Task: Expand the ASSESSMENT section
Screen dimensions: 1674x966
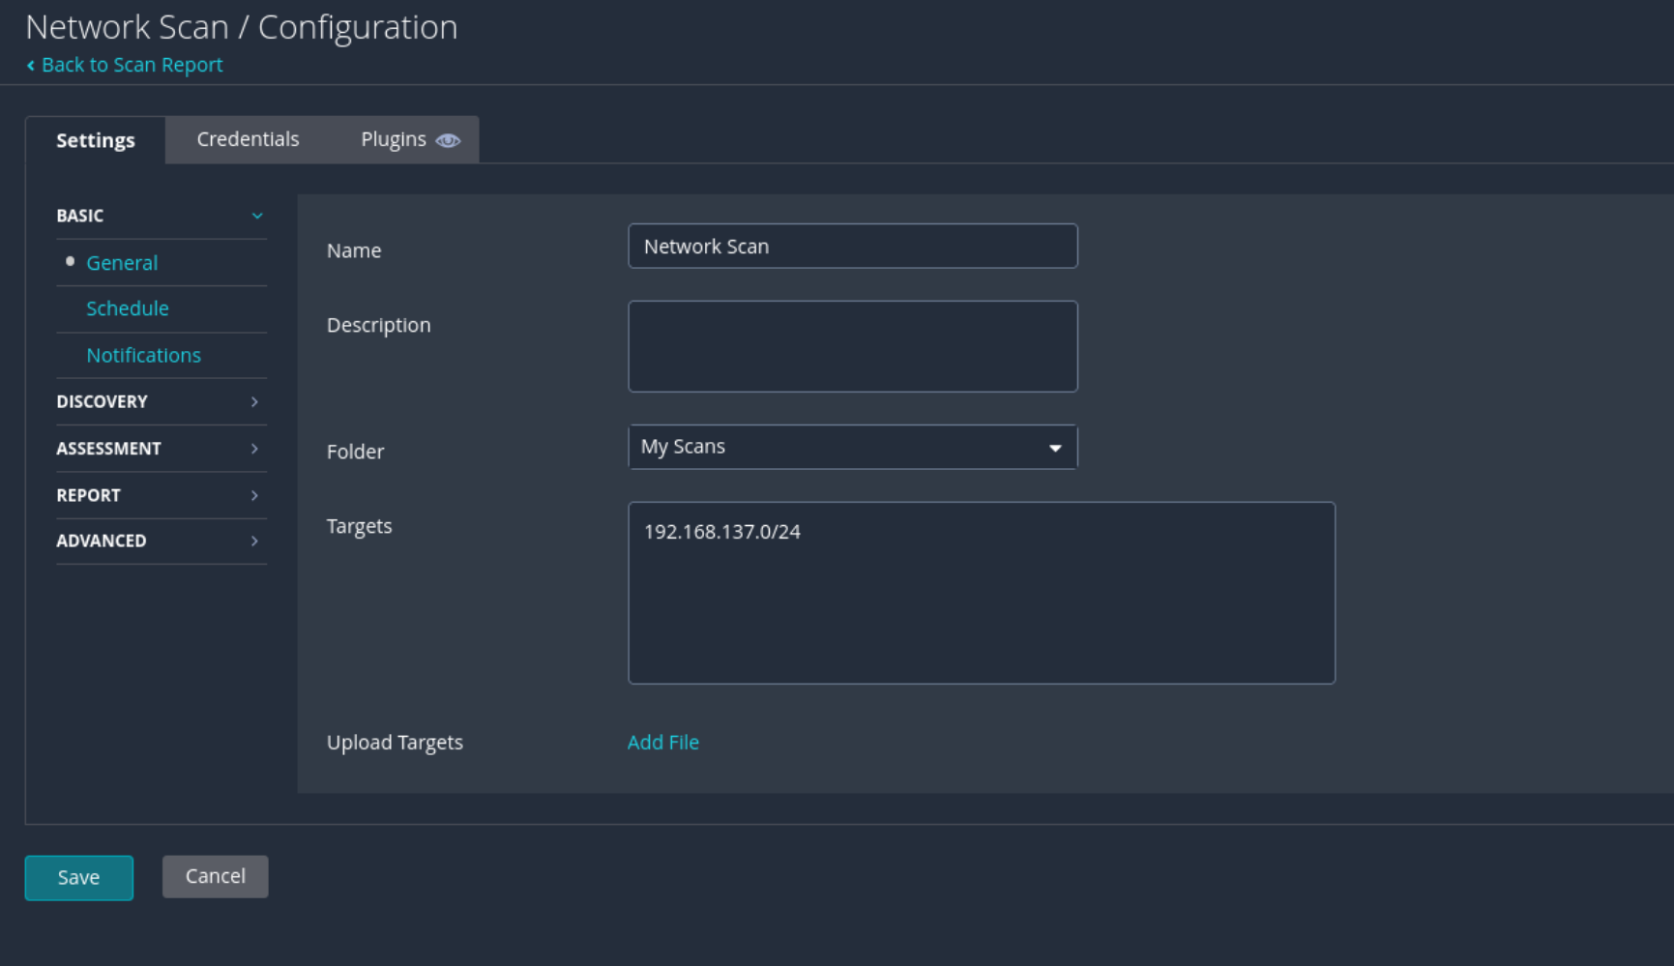Action: tap(162, 449)
